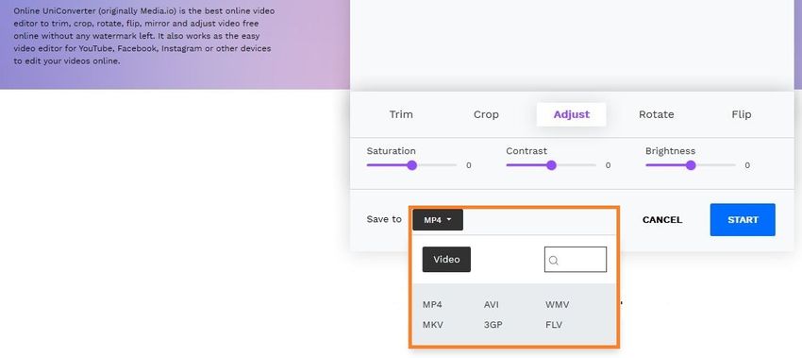
Task: Pick WMV as the output format
Action: (557, 305)
